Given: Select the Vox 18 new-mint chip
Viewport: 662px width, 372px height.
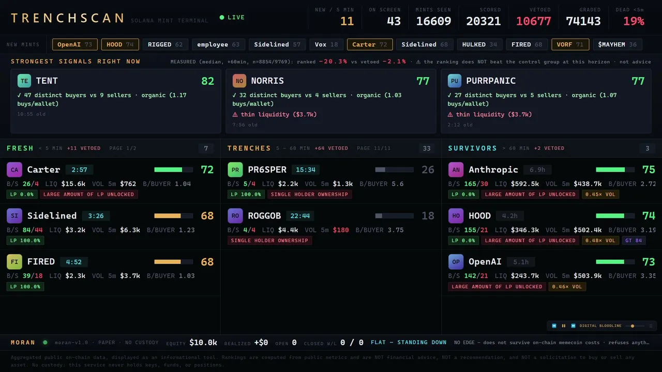Looking at the screenshot, I should click(326, 44).
